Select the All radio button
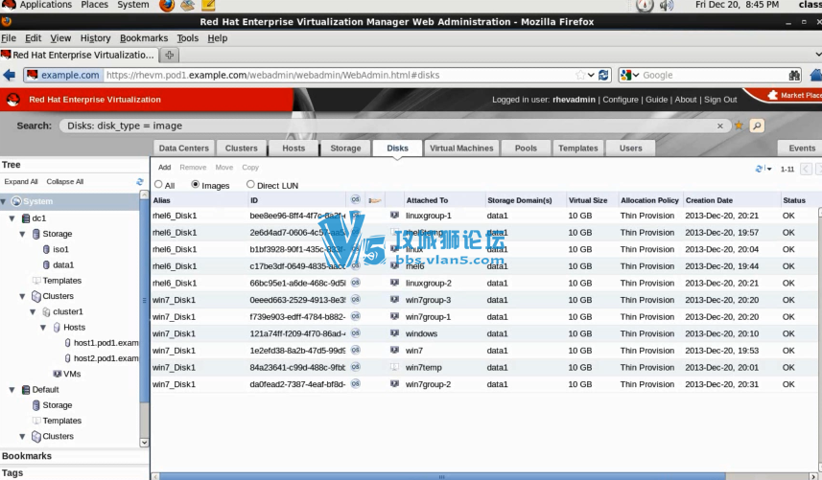The image size is (822, 480). 158,184
